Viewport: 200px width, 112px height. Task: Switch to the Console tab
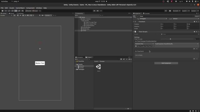click(146, 13)
